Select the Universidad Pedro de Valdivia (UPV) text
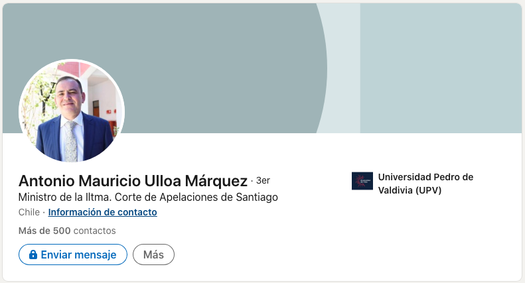The height and width of the screenshot is (283, 525). pyautogui.click(x=425, y=184)
